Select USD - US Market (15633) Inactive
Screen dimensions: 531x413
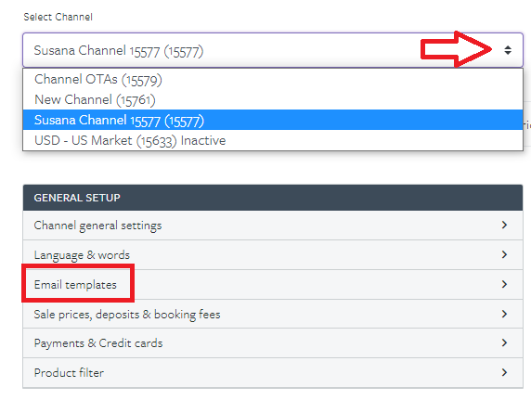click(273, 140)
